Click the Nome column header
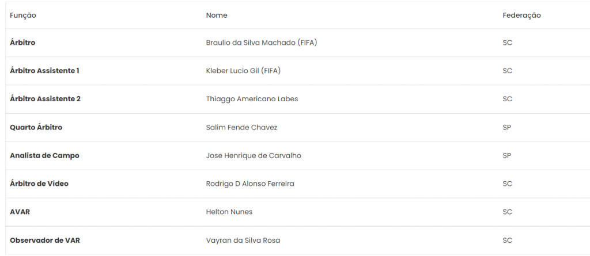 point(217,16)
